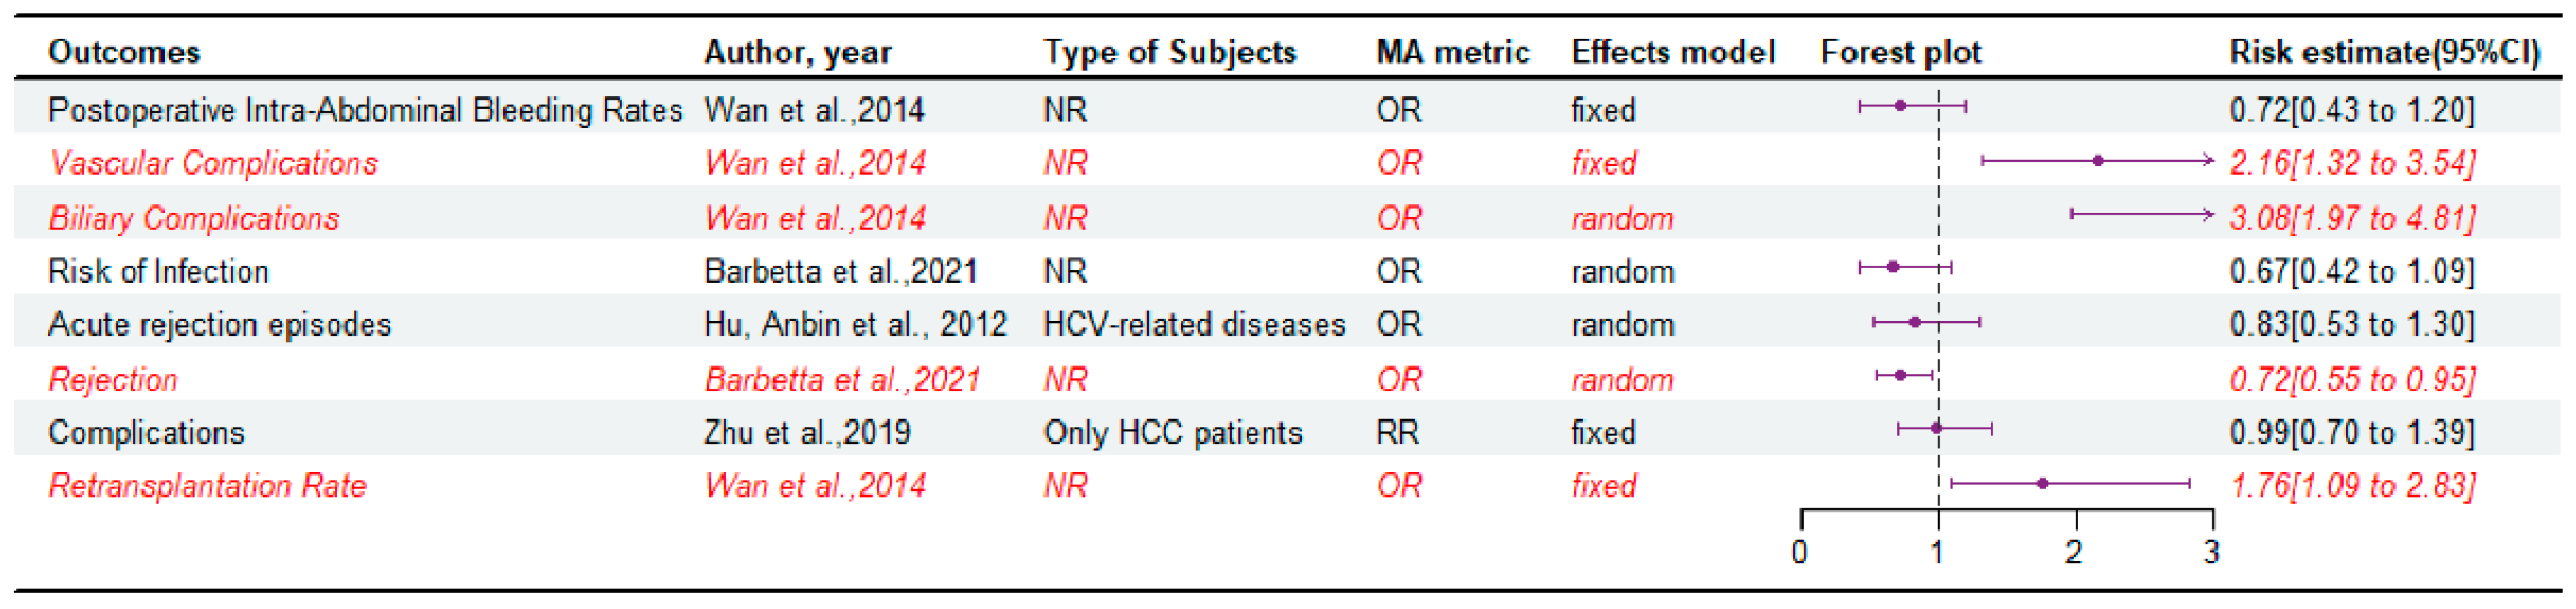
Task: Click the 'Acute rejection episodes' outcome
Action: click(219, 325)
